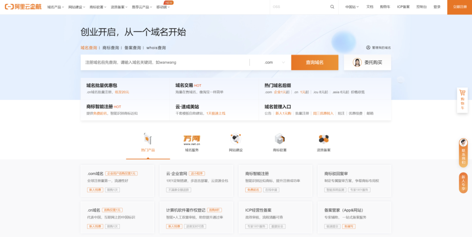Open the .com domain suffix dropdown

274,63
